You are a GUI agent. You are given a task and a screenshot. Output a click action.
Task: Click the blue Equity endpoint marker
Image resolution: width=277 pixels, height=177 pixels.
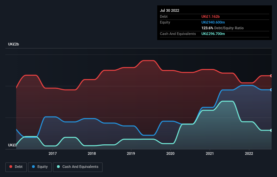pos(271,90)
